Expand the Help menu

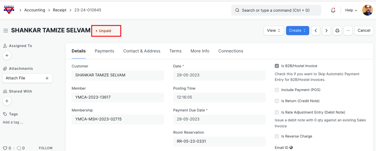[351, 10]
